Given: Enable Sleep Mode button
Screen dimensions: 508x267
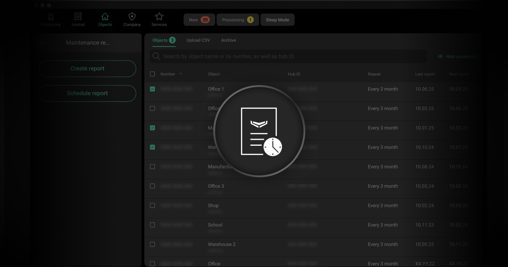Looking at the screenshot, I should point(277,20).
